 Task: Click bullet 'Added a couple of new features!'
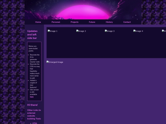tap(33, 84)
